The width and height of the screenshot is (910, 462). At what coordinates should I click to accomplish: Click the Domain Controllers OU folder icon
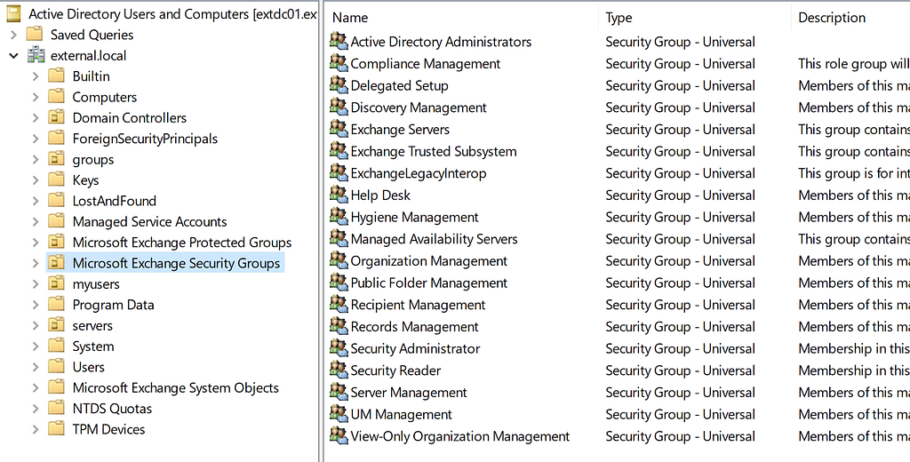coord(56,118)
